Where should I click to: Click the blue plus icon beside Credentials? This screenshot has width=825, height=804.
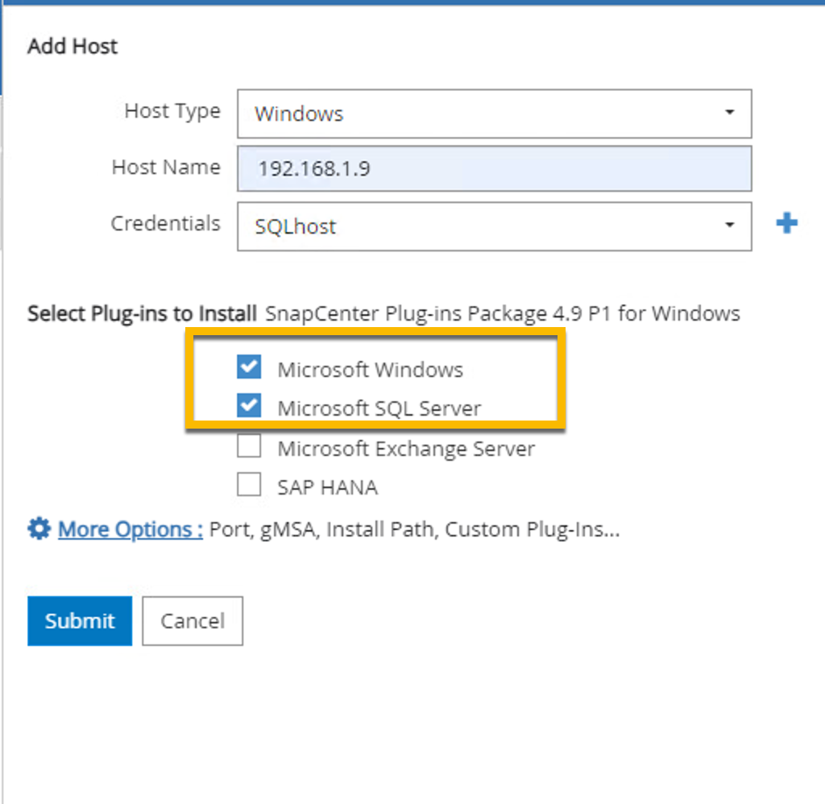click(786, 224)
